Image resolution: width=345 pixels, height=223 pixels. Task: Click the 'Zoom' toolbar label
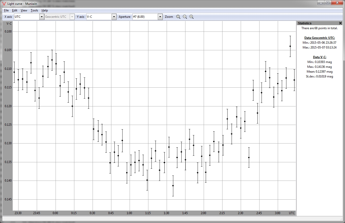tap(169, 17)
